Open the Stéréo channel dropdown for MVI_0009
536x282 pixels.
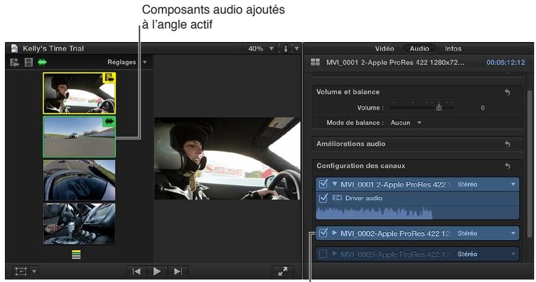(x=487, y=254)
